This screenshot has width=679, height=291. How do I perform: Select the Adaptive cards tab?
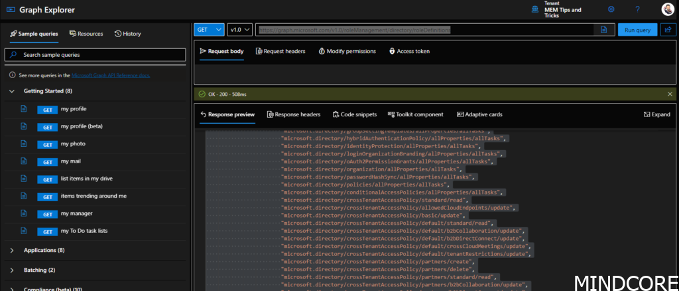point(479,114)
